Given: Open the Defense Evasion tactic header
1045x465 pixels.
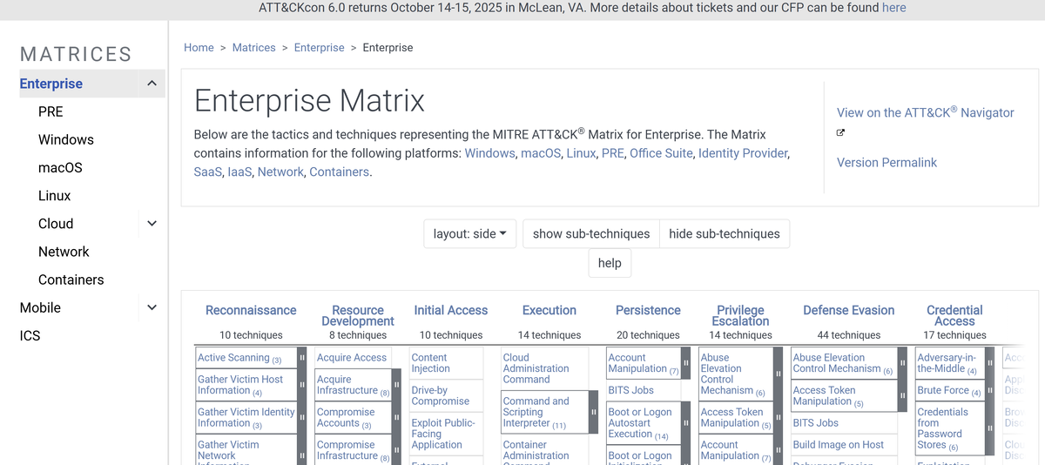Looking at the screenshot, I should pos(849,310).
